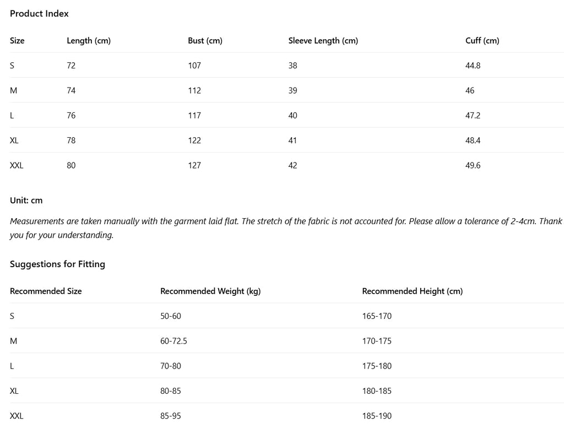Click the Product Index heading

[39, 14]
